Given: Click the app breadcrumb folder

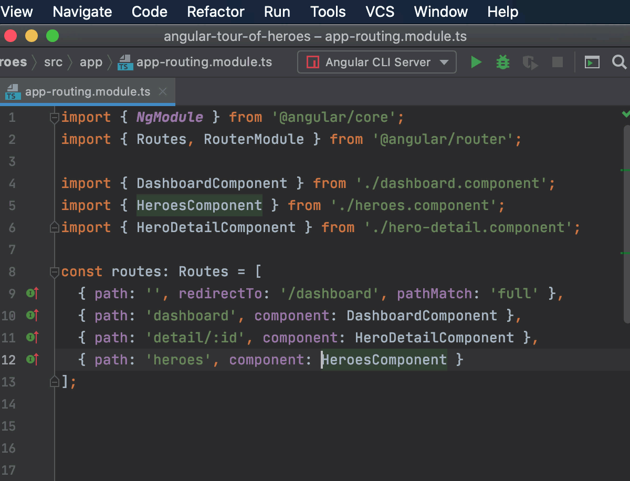Looking at the screenshot, I should [91, 62].
